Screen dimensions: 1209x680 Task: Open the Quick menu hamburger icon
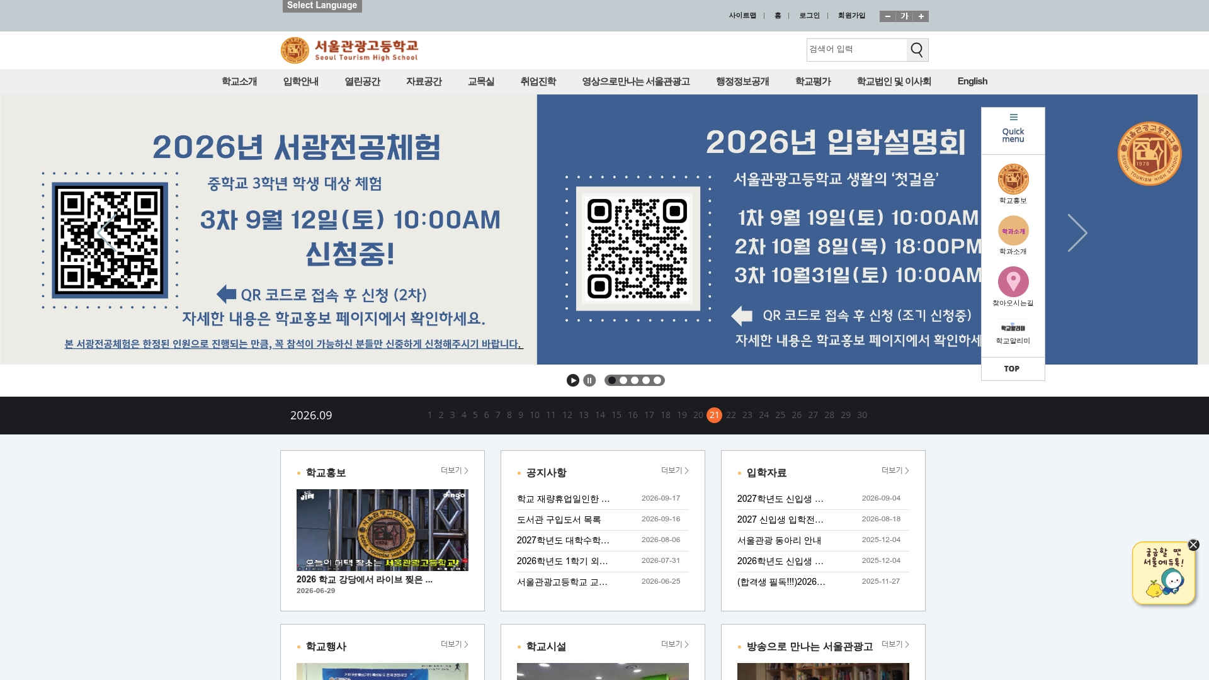(1013, 117)
